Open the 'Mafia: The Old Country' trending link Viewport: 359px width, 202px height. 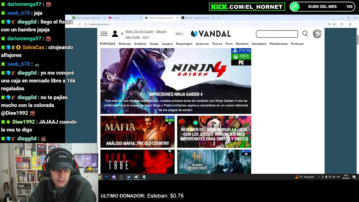click(139, 31)
